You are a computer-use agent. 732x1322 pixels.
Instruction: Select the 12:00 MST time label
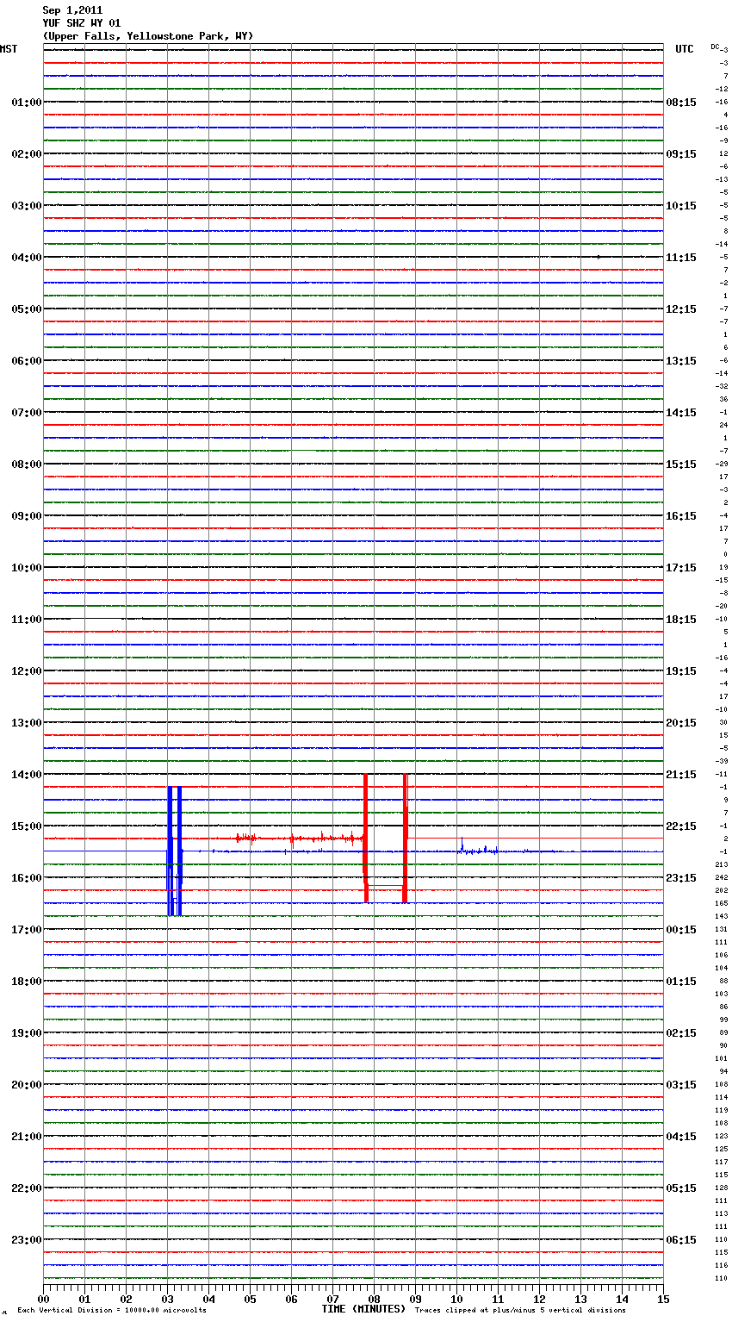[27, 670]
